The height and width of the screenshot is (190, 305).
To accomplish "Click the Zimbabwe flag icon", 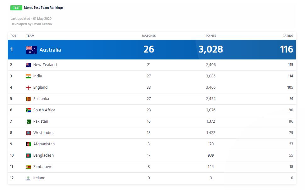I will 28,167.
